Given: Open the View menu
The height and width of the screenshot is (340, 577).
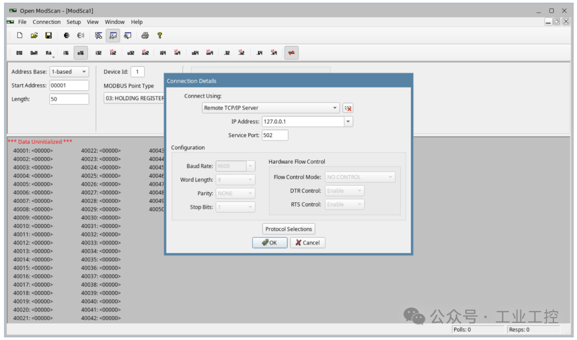Looking at the screenshot, I should tap(92, 22).
